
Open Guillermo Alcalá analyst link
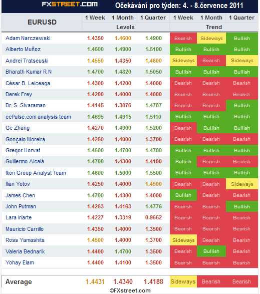pos(25,161)
